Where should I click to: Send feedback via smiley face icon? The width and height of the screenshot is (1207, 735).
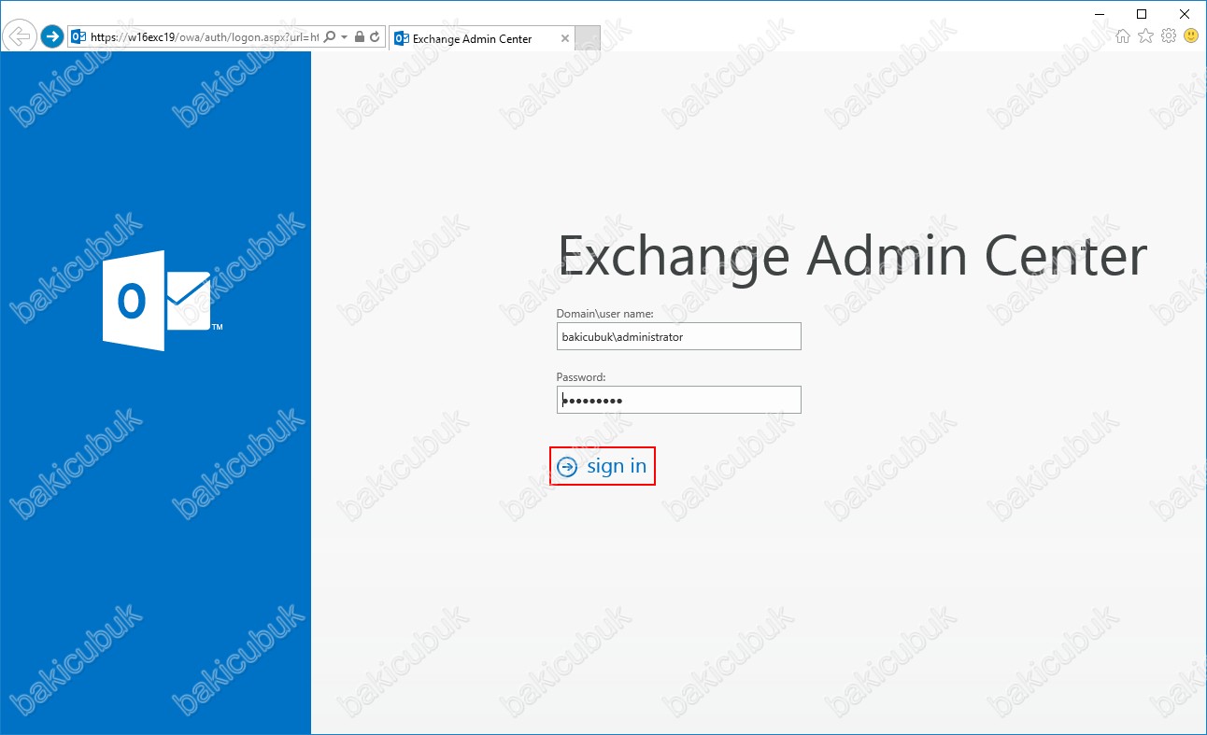(1190, 36)
